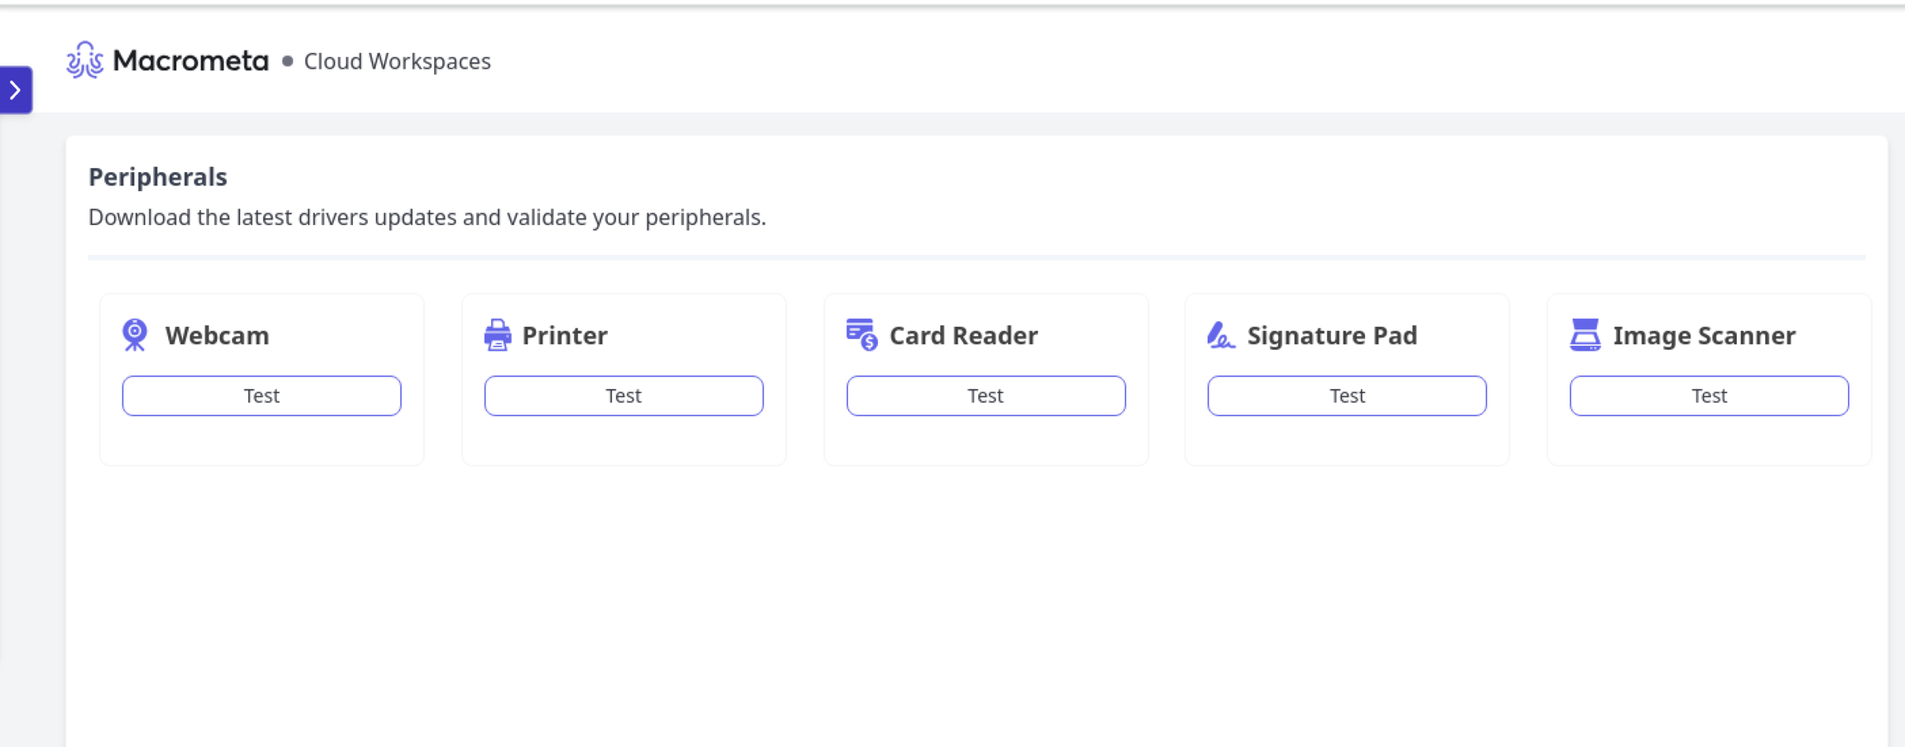Viewport: 1905px width, 747px height.
Task: Select the Printer card title
Action: click(x=565, y=335)
